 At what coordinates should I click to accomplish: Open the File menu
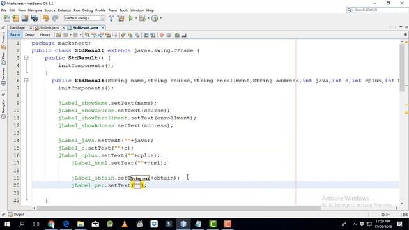4,10
